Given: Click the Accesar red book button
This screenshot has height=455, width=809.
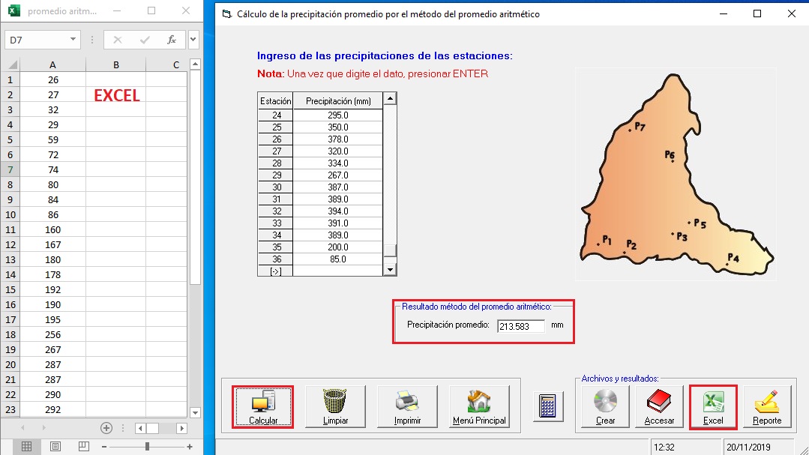Looking at the screenshot, I should tap(659, 406).
